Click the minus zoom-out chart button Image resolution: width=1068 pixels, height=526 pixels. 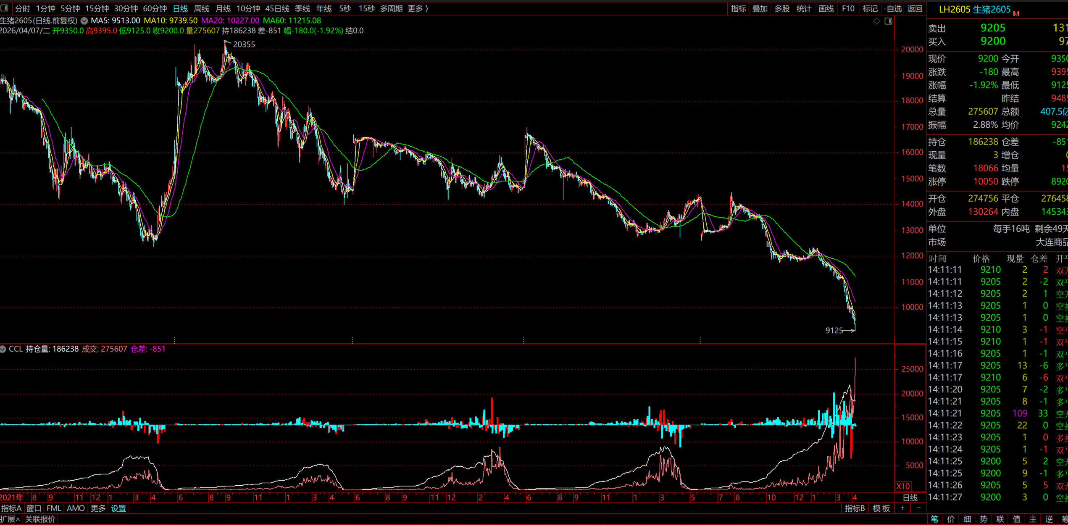pos(919,508)
